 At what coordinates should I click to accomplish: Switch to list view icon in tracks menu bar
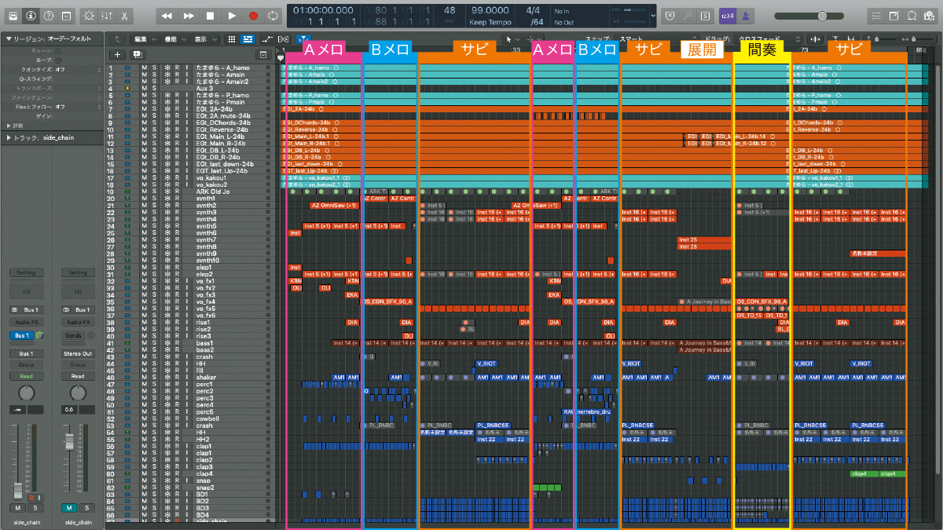247,38
